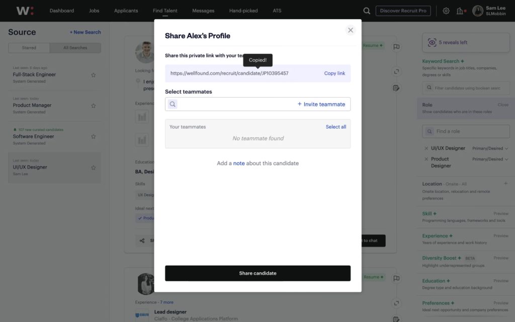This screenshot has height=322, width=515.
Task: Open the search magnifier in the top bar
Action: coord(366,10)
